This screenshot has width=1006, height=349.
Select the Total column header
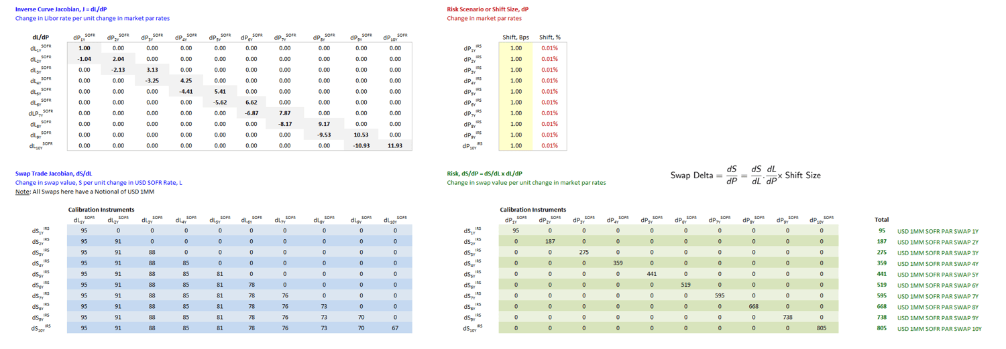tap(881, 220)
